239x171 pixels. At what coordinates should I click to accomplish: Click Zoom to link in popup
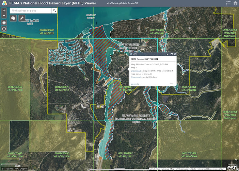[135, 84]
